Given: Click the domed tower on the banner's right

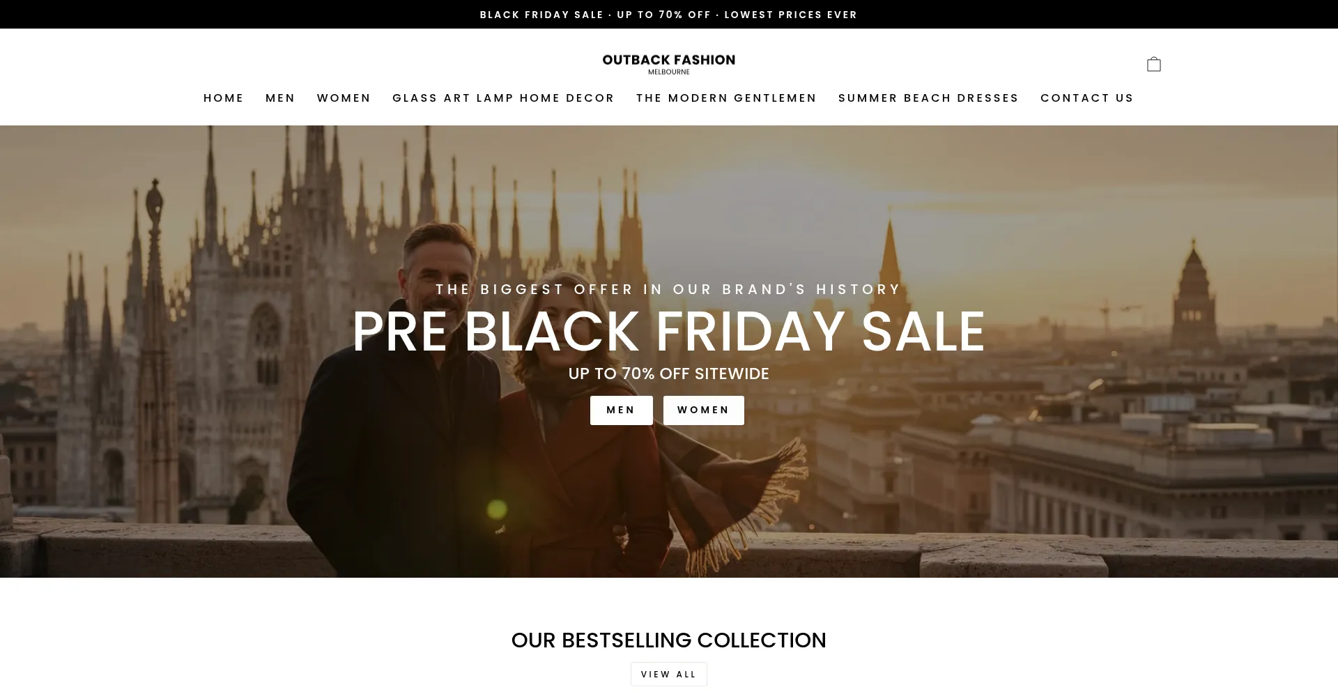Looking at the screenshot, I should [1194, 300].
